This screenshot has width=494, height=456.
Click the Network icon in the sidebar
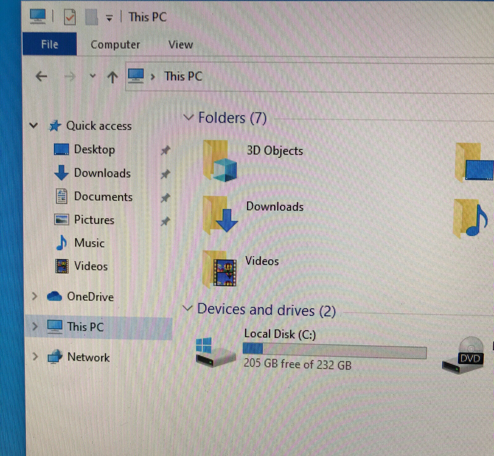coord(55,357)
